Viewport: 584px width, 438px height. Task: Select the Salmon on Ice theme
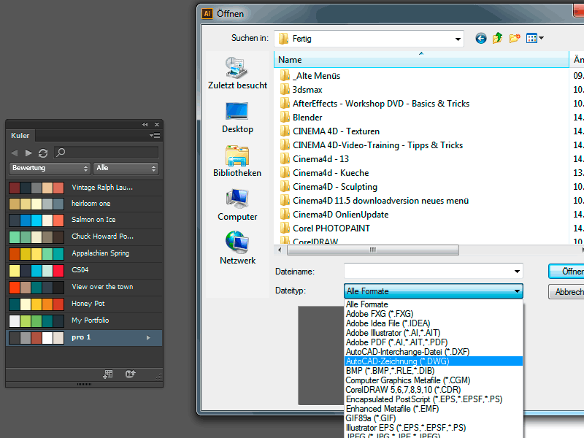click(84, 220)
